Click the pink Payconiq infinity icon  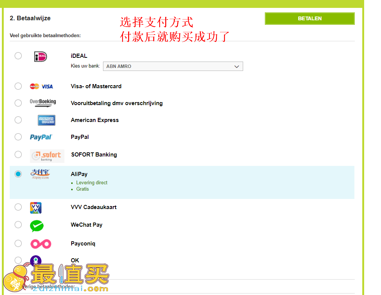(41, 244)
